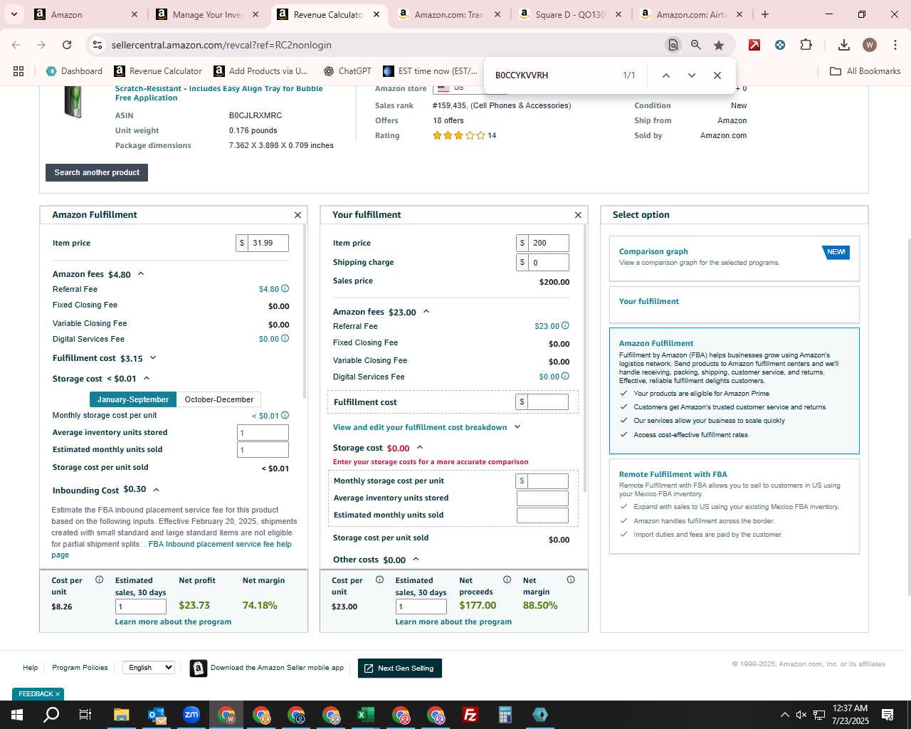Click Search another product button
911x729 pixels.
click(x=97, y=172)
